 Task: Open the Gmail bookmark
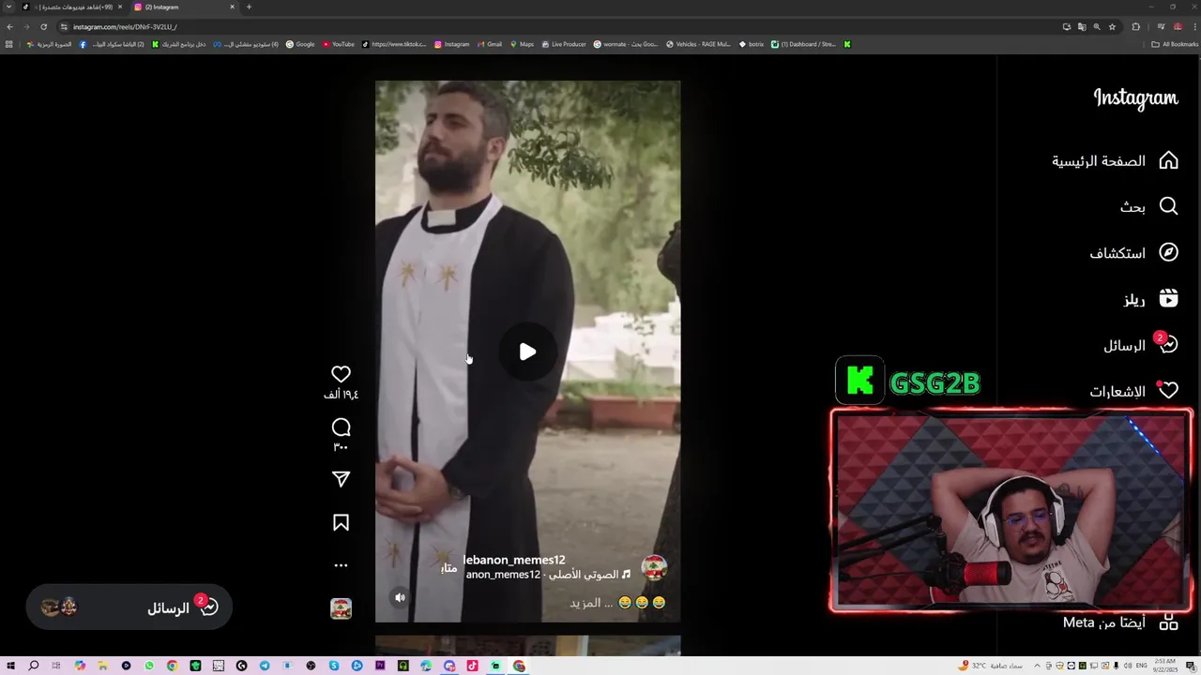click(490, 44)
